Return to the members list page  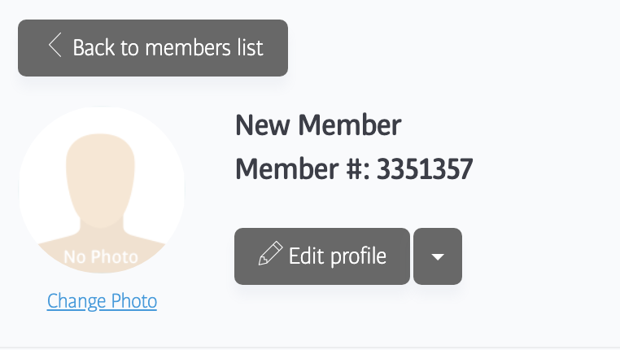tap(153, 47)
